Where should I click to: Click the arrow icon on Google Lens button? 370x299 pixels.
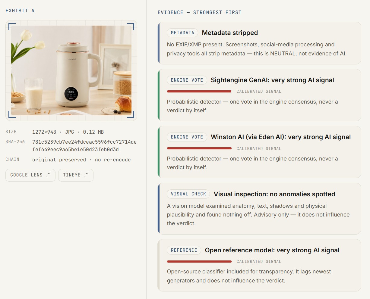click(x=48, y=175)
